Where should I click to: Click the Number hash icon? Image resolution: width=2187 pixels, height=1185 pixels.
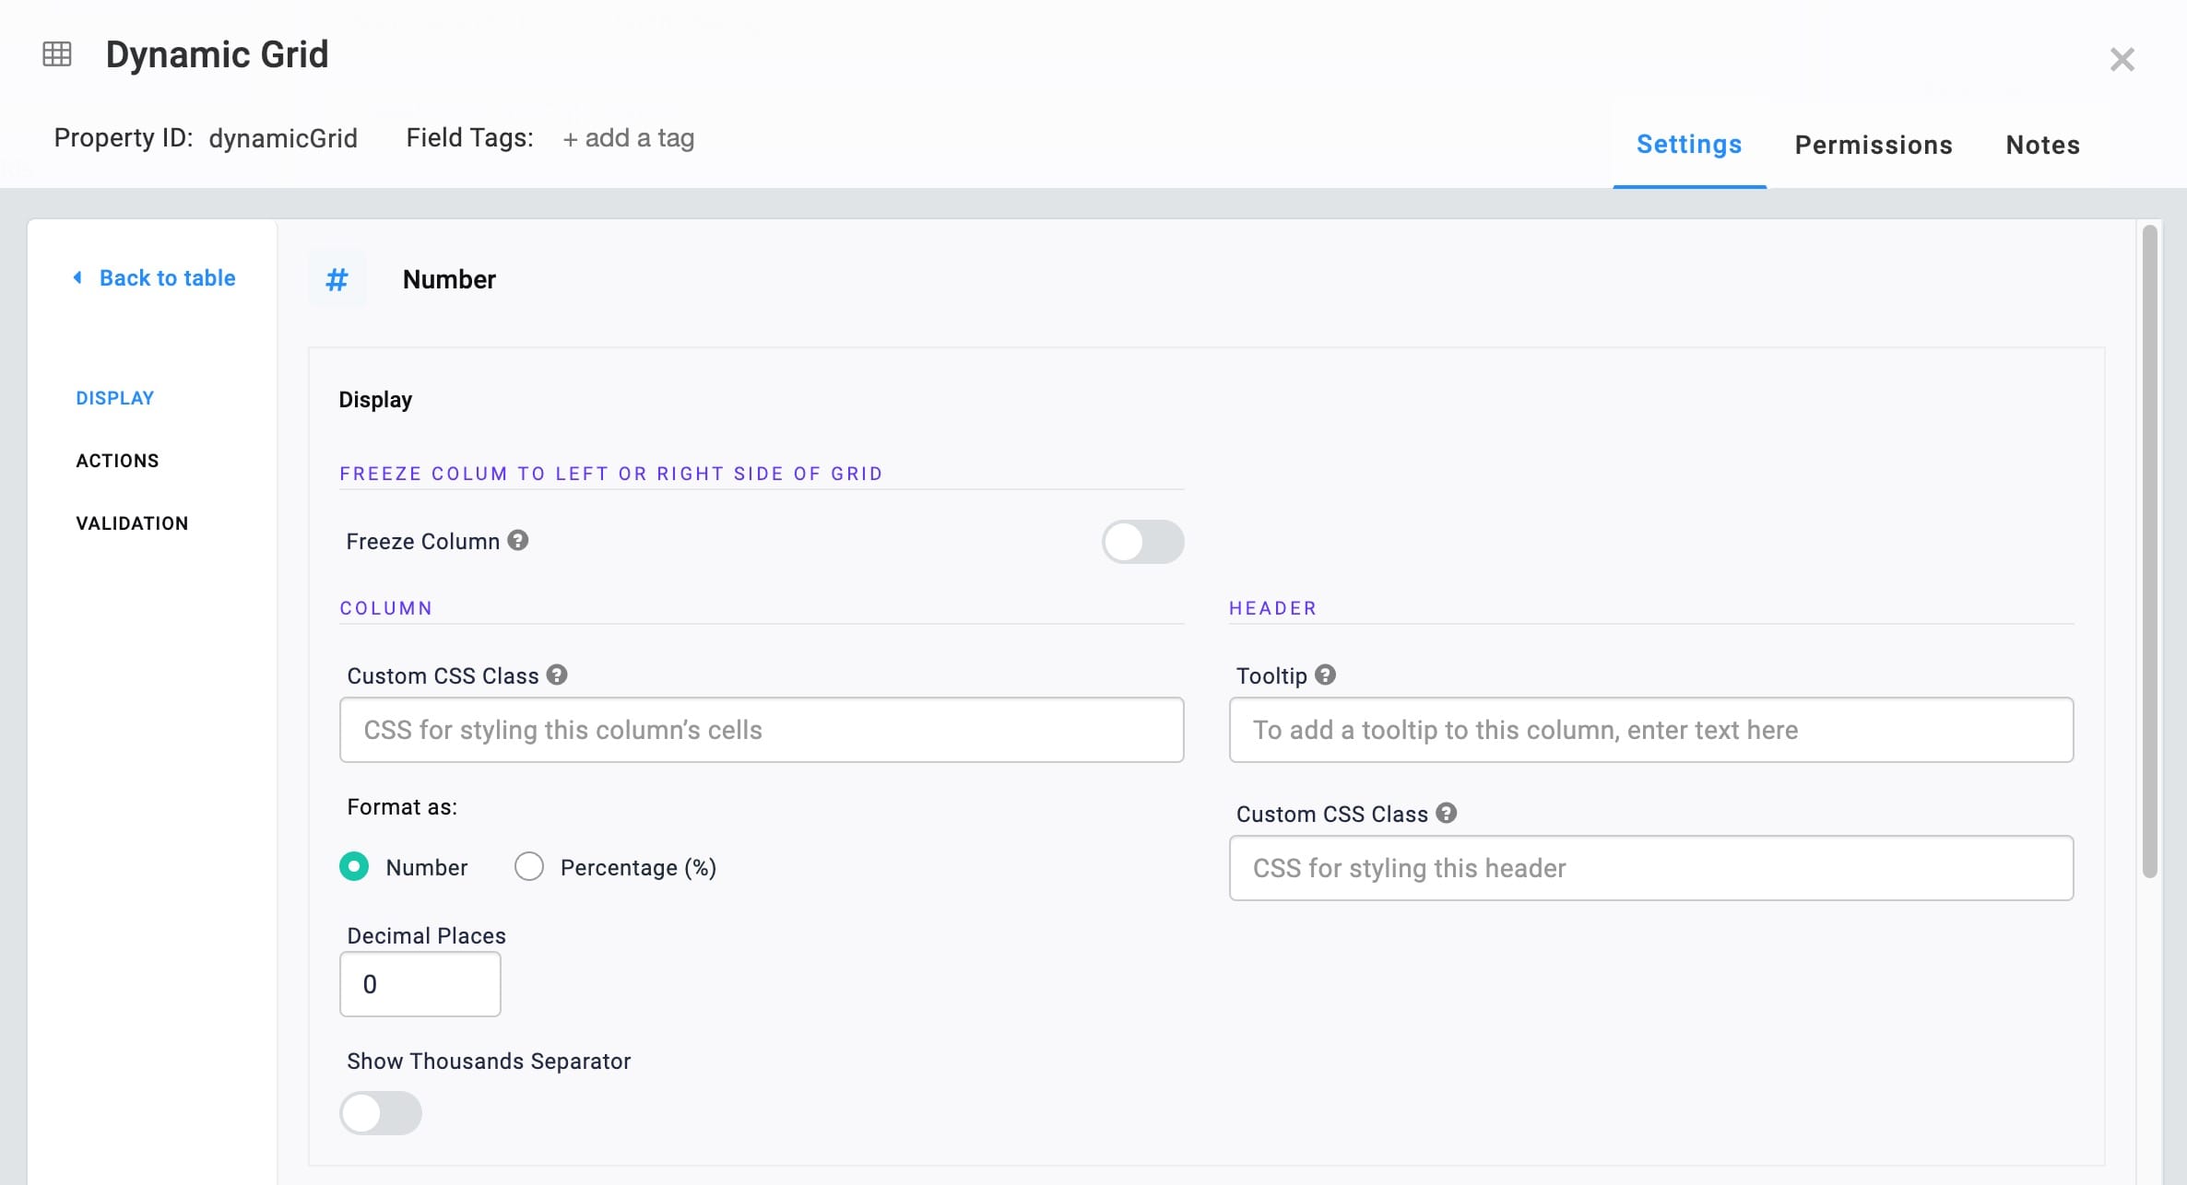(x=337, y=279)
